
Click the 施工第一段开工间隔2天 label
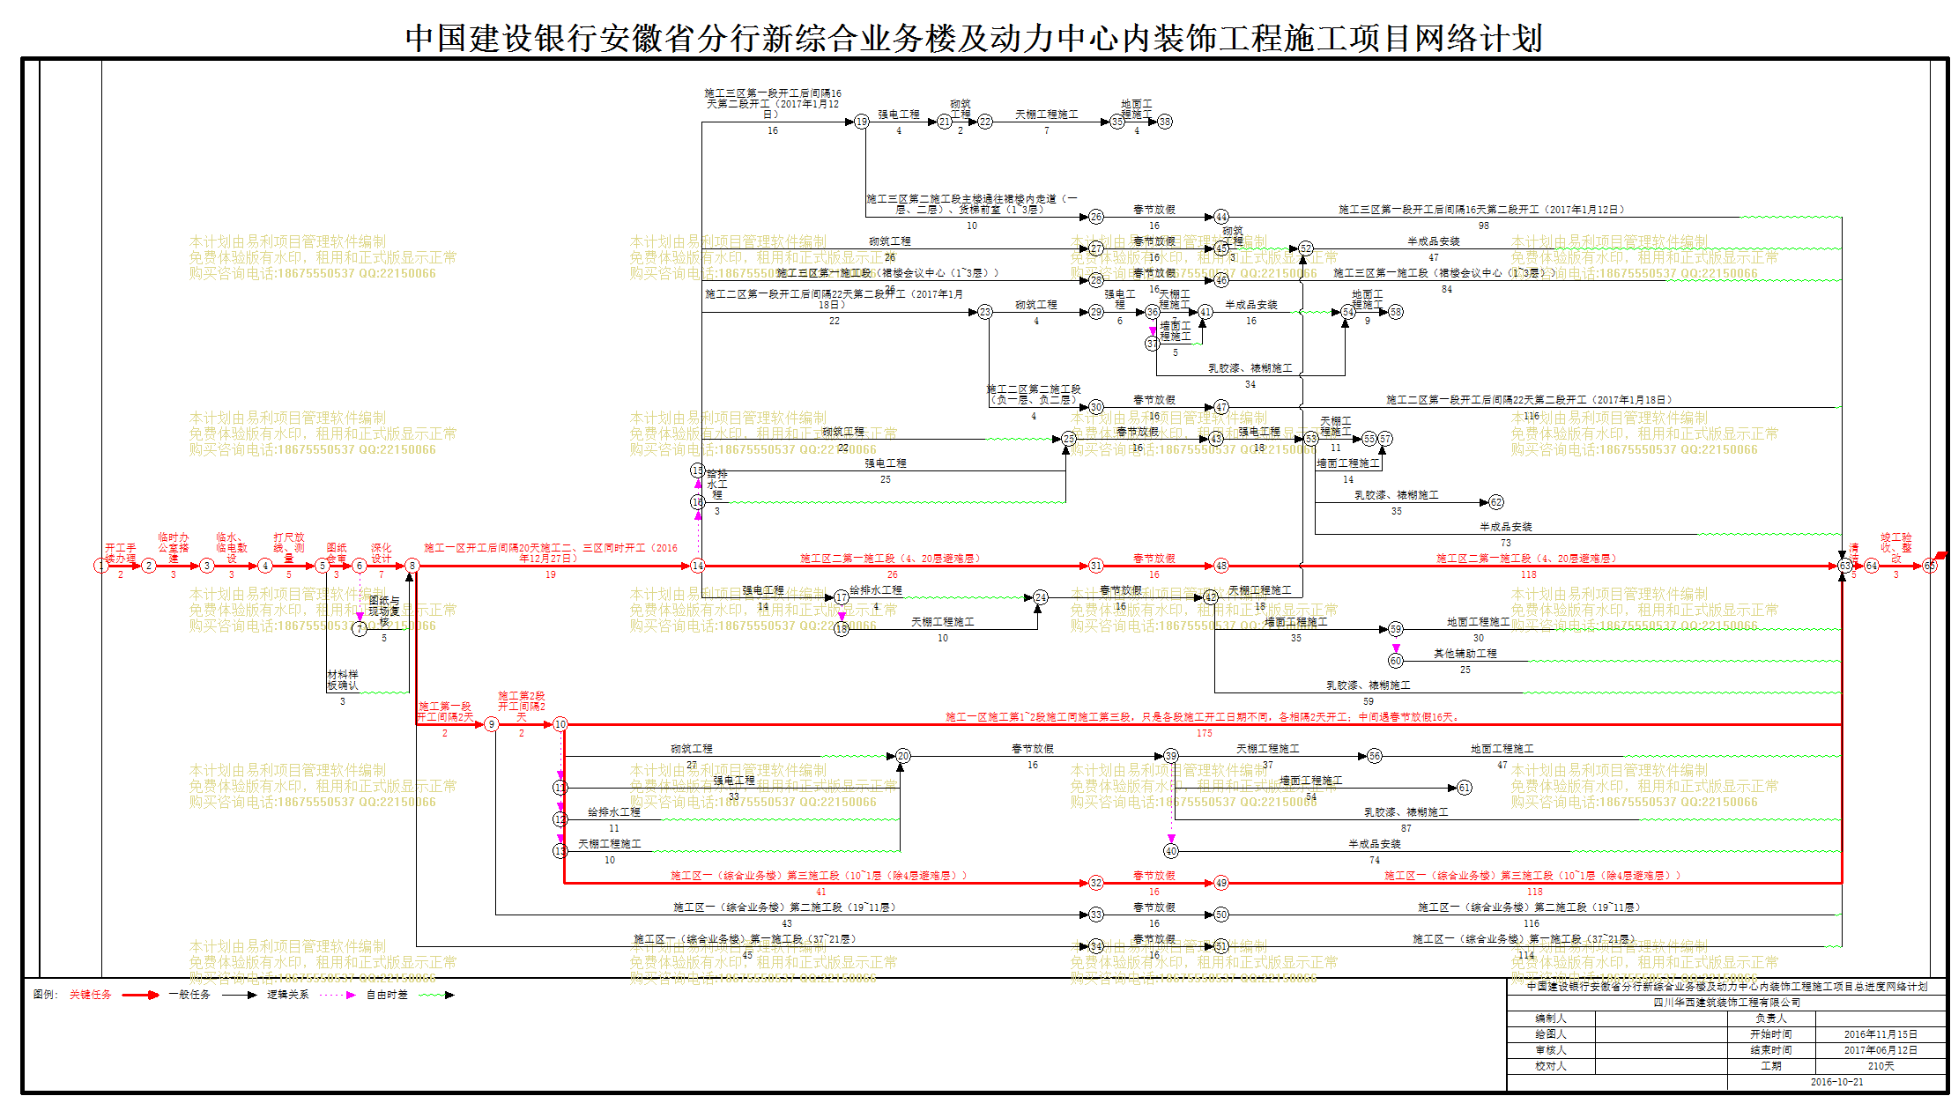click(445, 712)
